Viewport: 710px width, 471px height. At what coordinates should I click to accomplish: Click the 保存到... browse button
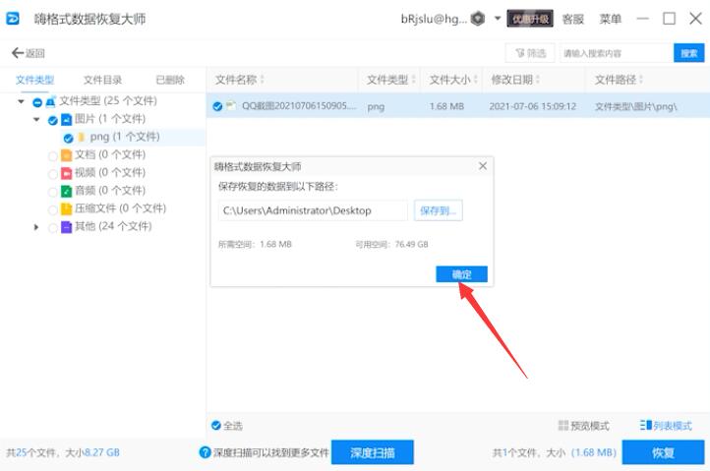point(438,210)
